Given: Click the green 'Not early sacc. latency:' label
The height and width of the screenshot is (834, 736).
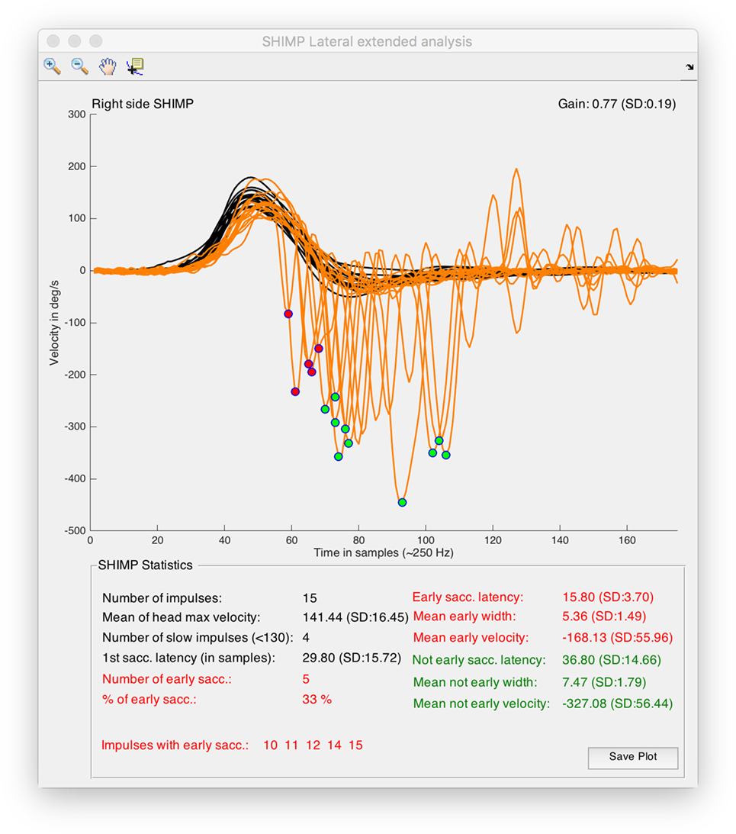Looking at the screenshot, I should coord(479,660).
